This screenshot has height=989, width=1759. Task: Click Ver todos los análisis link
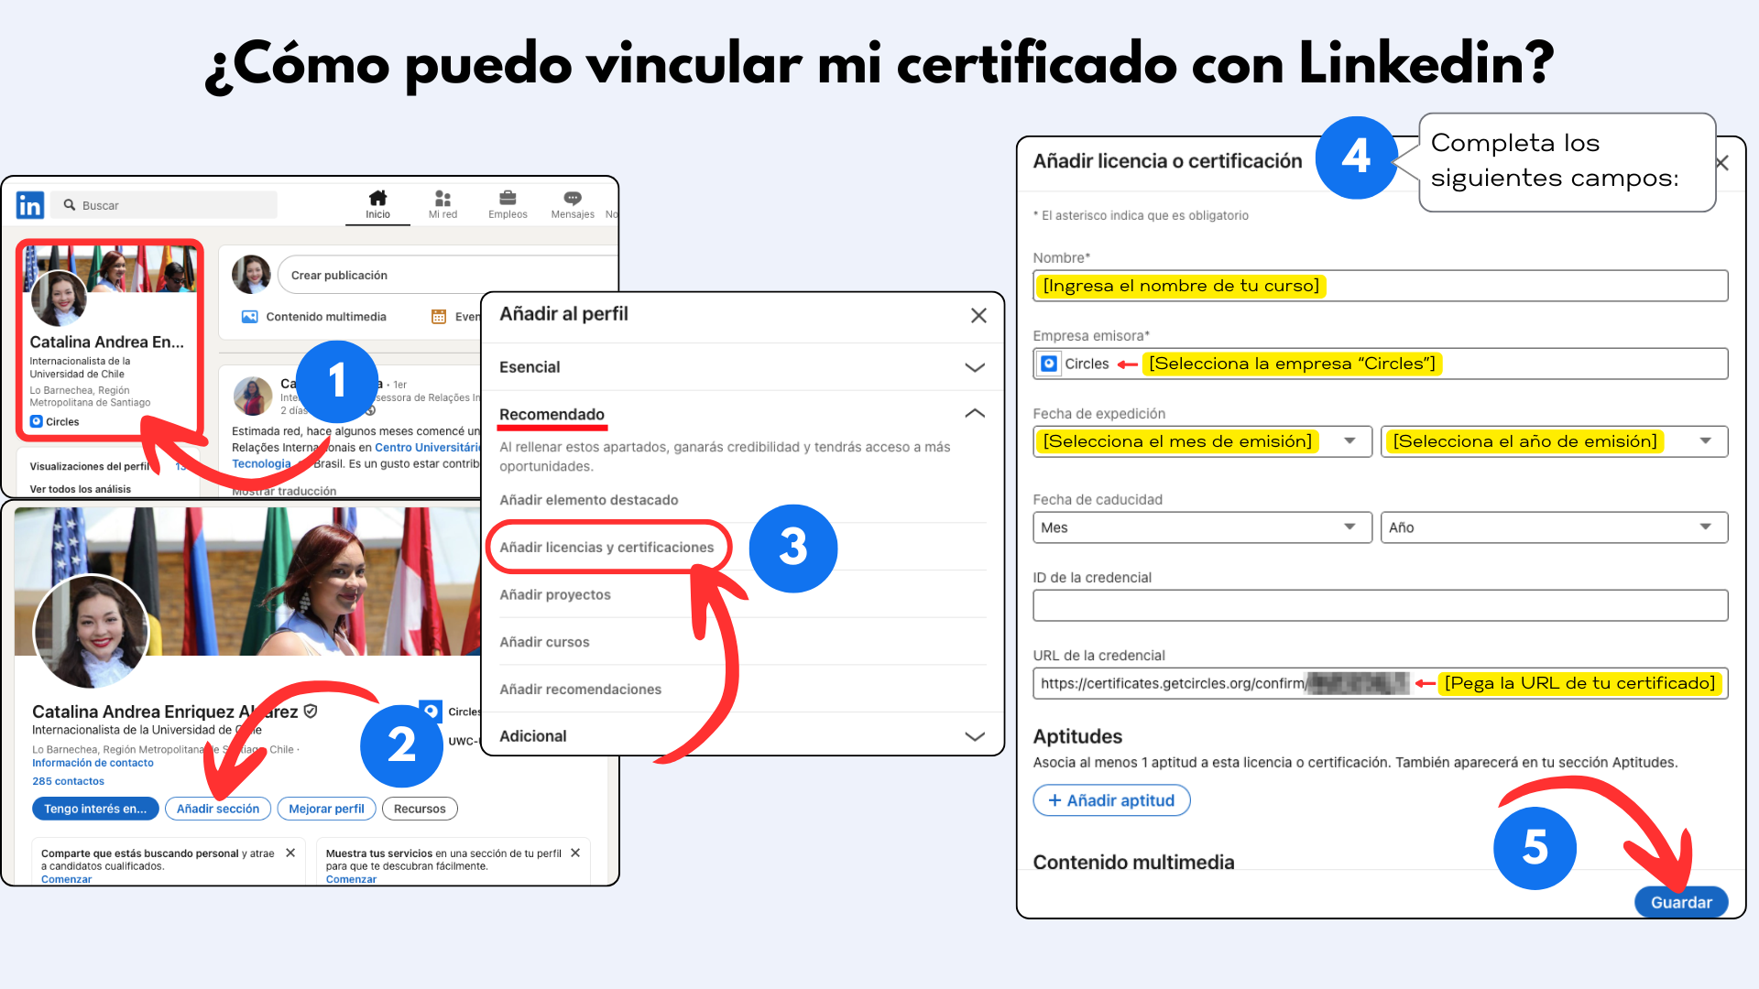point(80,489)
